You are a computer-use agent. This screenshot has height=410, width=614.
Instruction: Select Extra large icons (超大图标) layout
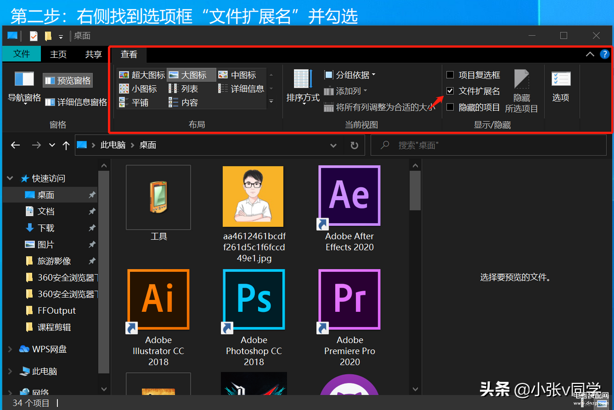(x=142, y=75)
